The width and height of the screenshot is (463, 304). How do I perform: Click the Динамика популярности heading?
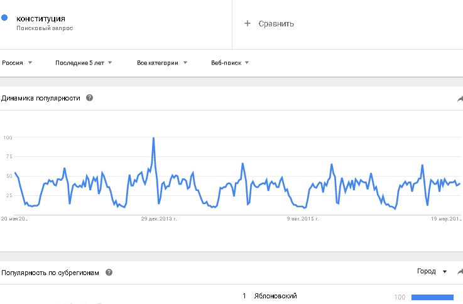[41, 98]
